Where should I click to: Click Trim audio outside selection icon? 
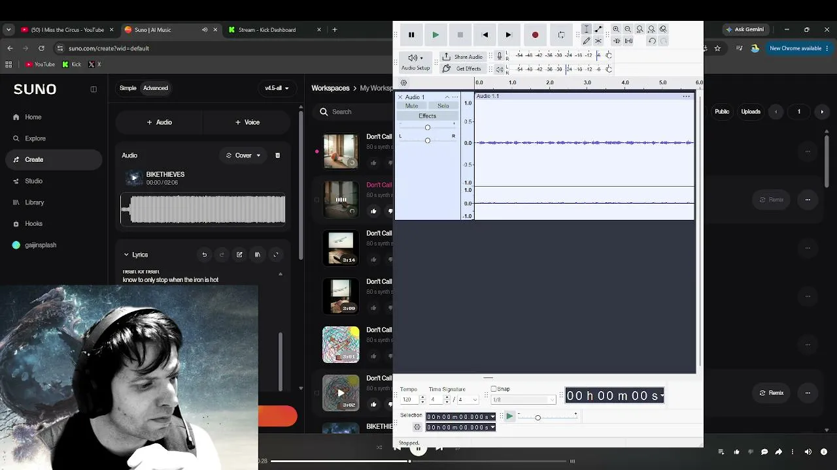pyautogui.click(x=616, y=41)
